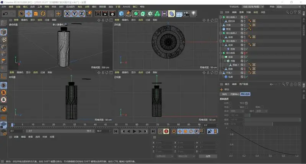Viewport: 306px width, 164px height.
Task: Activate the Rotate tool
Action: tap(43, 14)
